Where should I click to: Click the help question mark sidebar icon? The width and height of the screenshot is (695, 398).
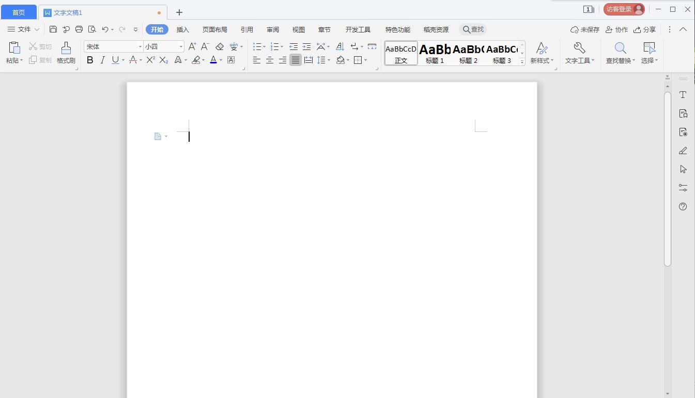point(683,207)
